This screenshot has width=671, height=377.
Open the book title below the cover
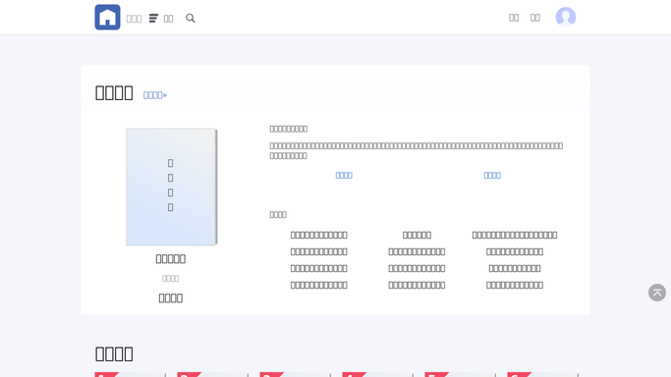[x=170, y=258]
